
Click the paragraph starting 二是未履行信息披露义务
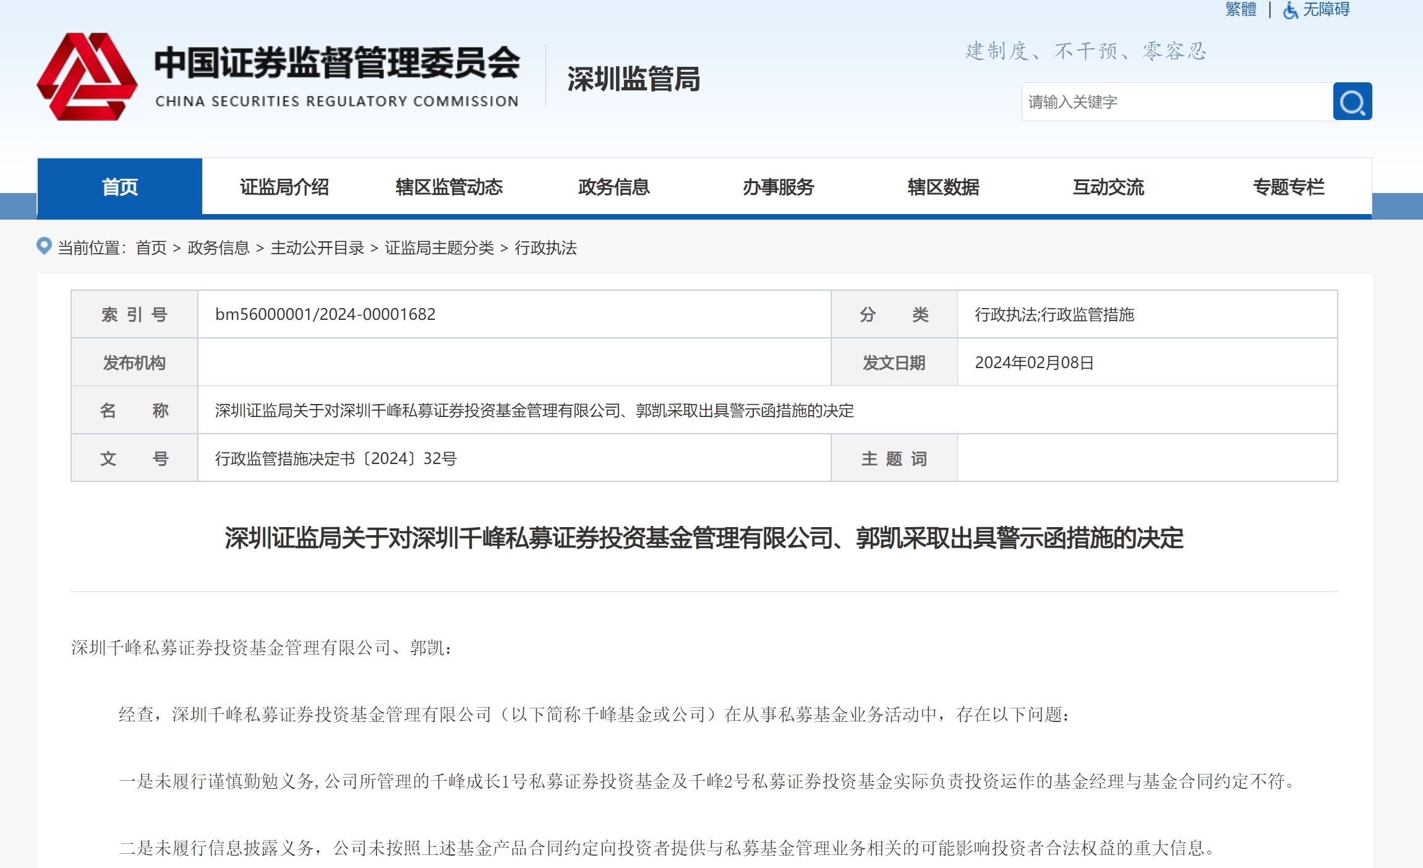click(668, 848)
